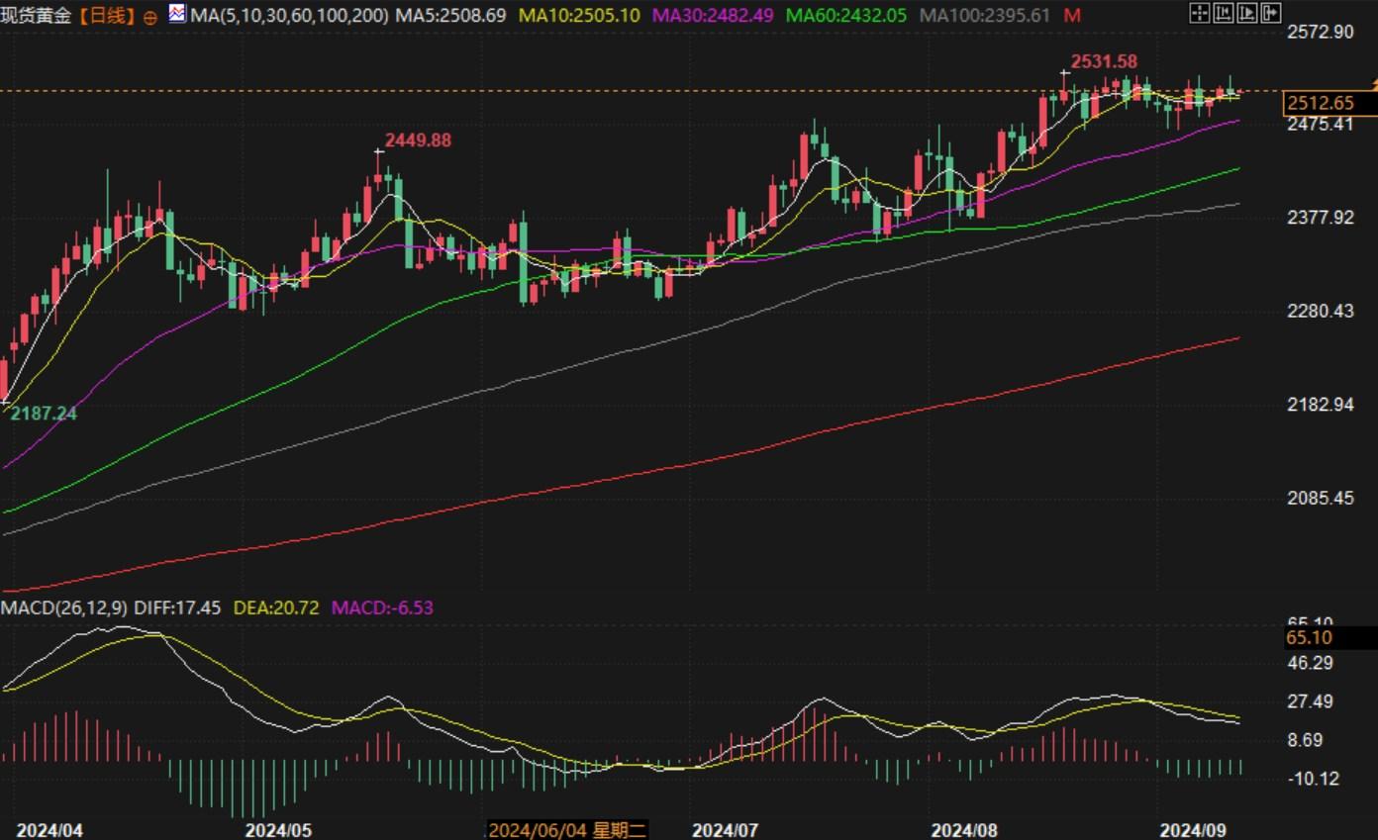Open the 日线 period selector
The width and height of the screenshot is (1378, 840).
click(x=106, y=17)
